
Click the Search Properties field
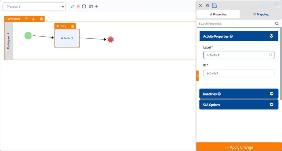pyautogui.click(x=236, y=23)
